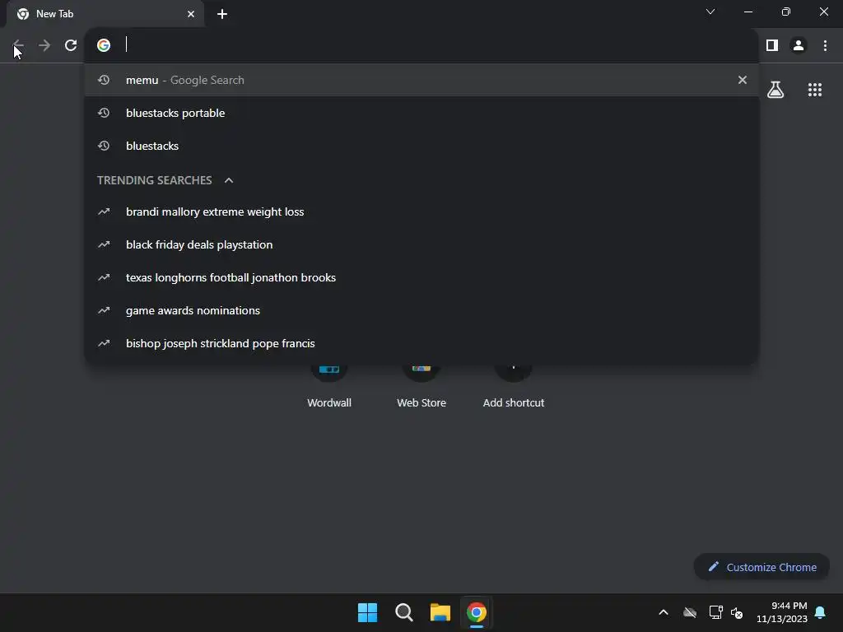Click the muted volume tray icon
The width and height of the screenshot is (843, 632).
(x=737, y=612)
